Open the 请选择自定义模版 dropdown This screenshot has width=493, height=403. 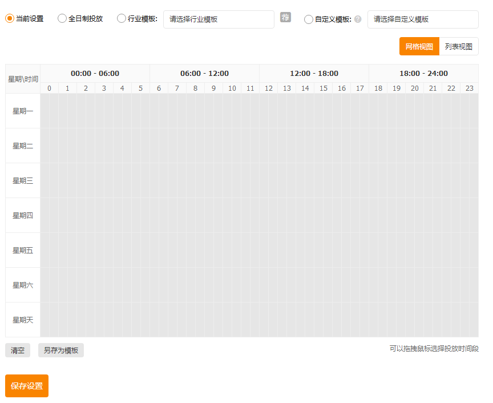pos(422,19)
